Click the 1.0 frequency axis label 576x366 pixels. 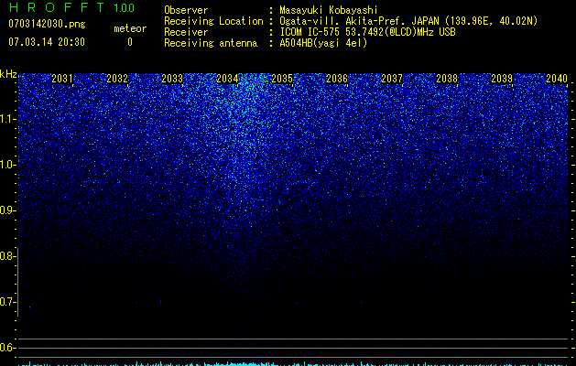point(7,165)
